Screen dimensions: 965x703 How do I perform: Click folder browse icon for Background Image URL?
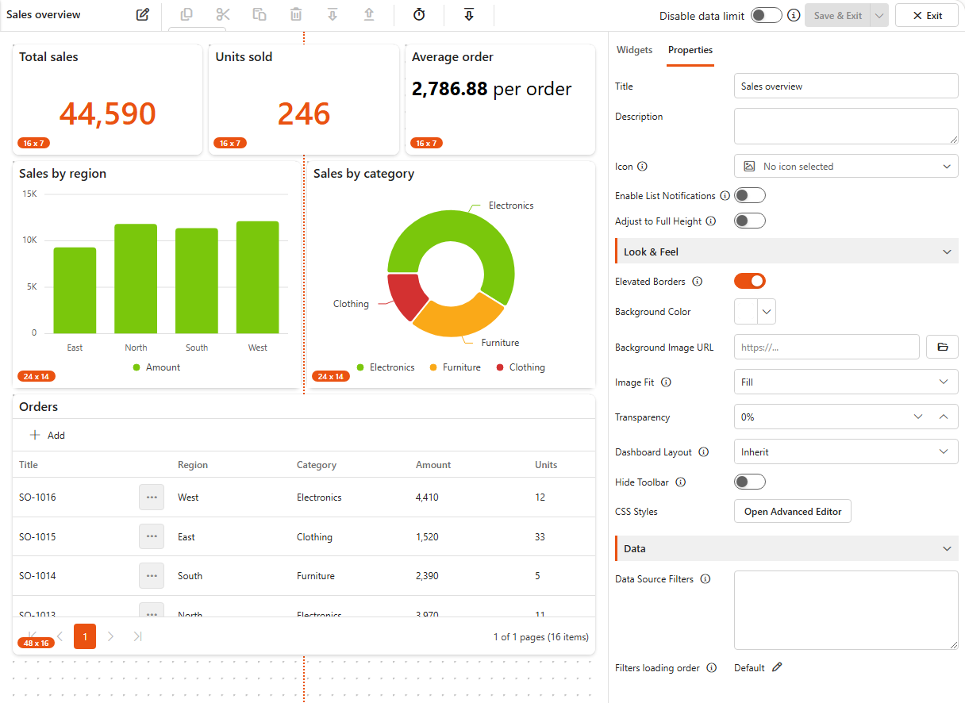pos(943,347)
